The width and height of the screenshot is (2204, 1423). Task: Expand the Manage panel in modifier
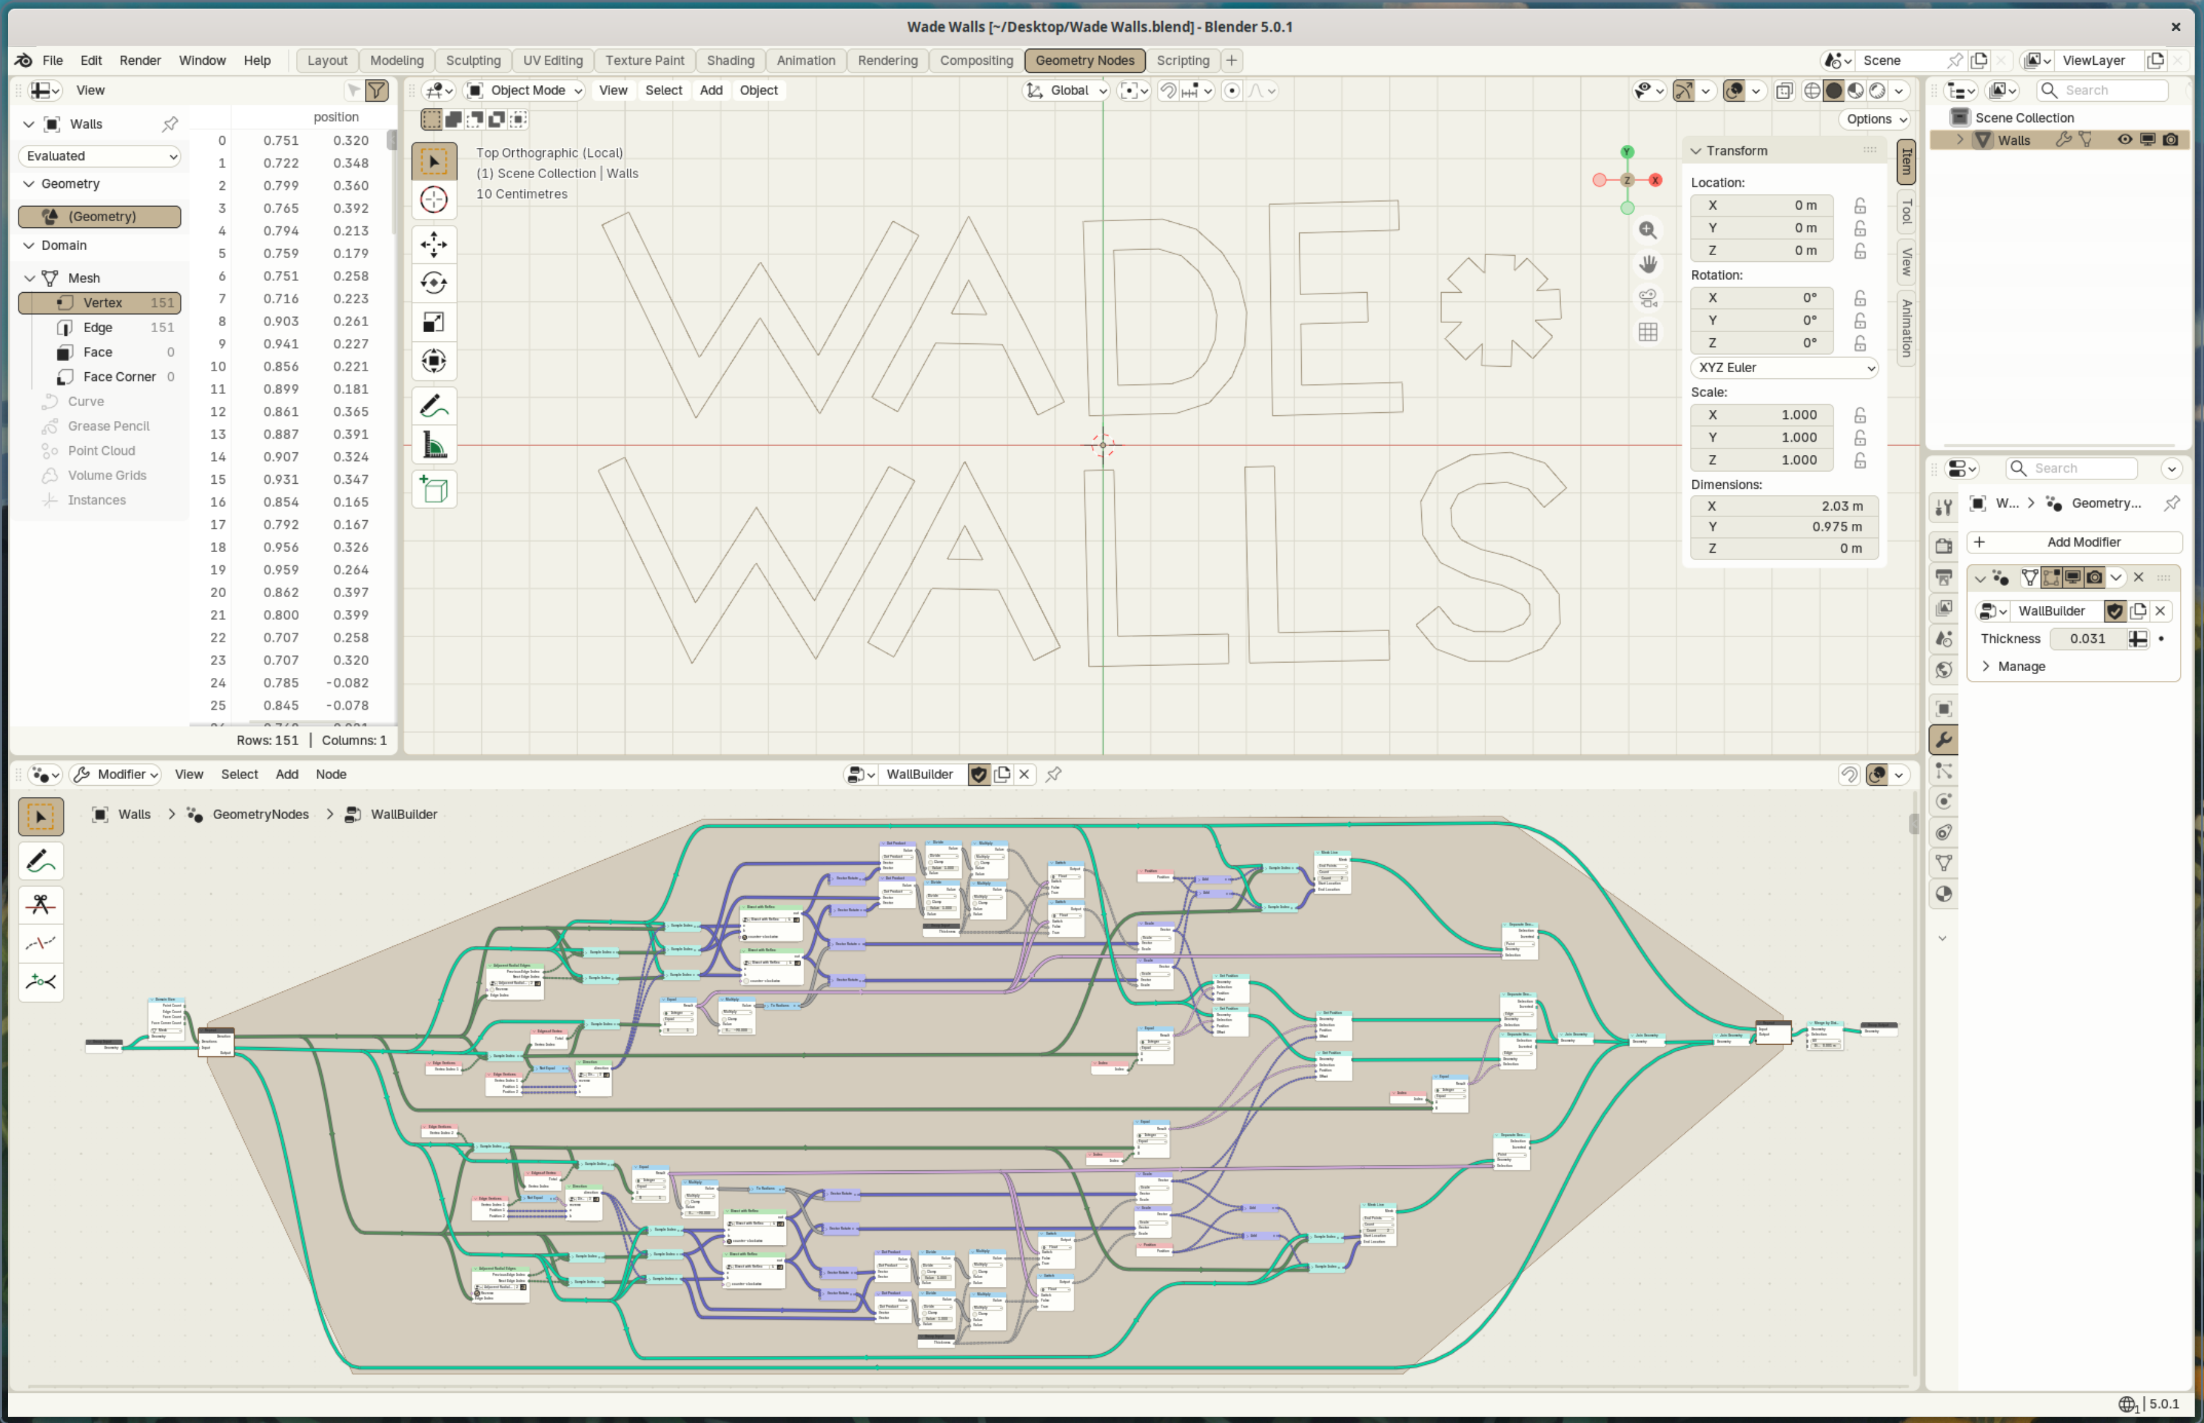2020,666
